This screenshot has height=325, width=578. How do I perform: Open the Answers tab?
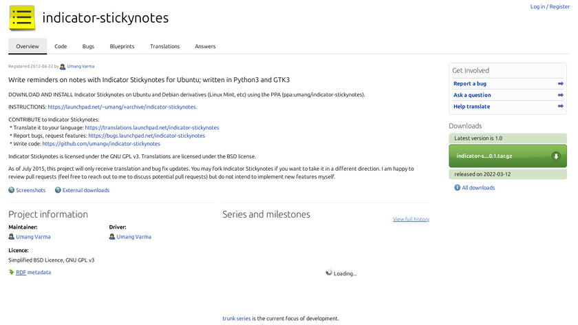[x=205, y=46]
